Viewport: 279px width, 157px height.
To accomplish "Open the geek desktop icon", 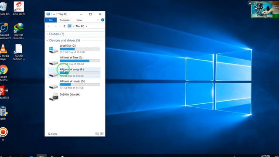I will 3,113.
